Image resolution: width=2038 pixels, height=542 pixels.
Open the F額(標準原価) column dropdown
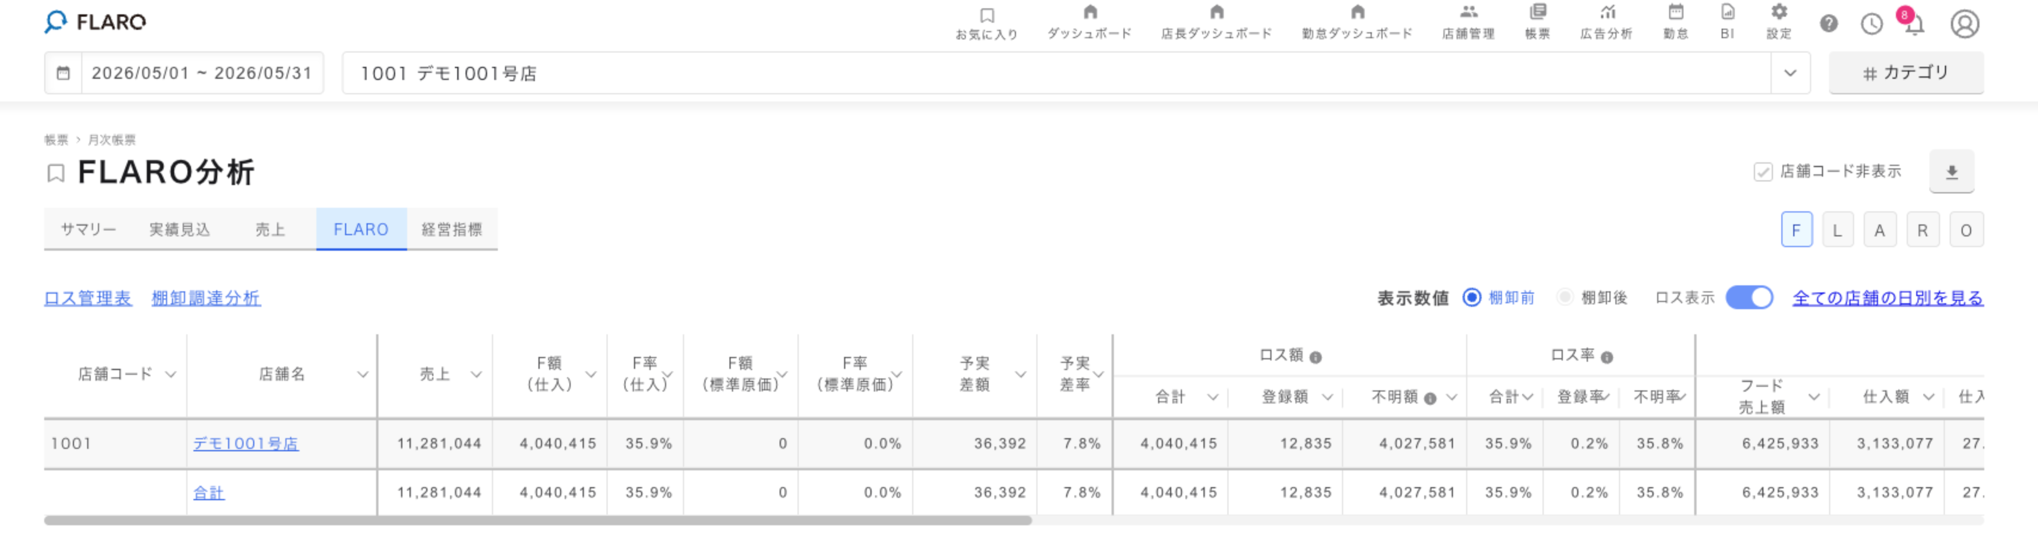781,374
